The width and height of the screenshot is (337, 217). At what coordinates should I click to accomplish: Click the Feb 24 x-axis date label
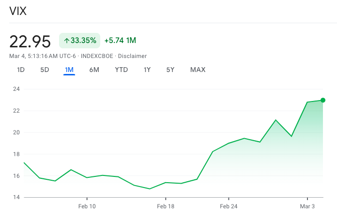[229, 206]
